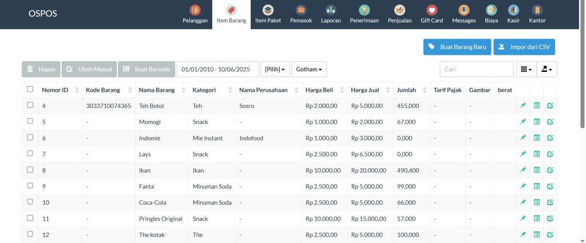Viewport: 586px width, 243px height.
Task: Check the checkbox for item ID 4
Action: 30,106
